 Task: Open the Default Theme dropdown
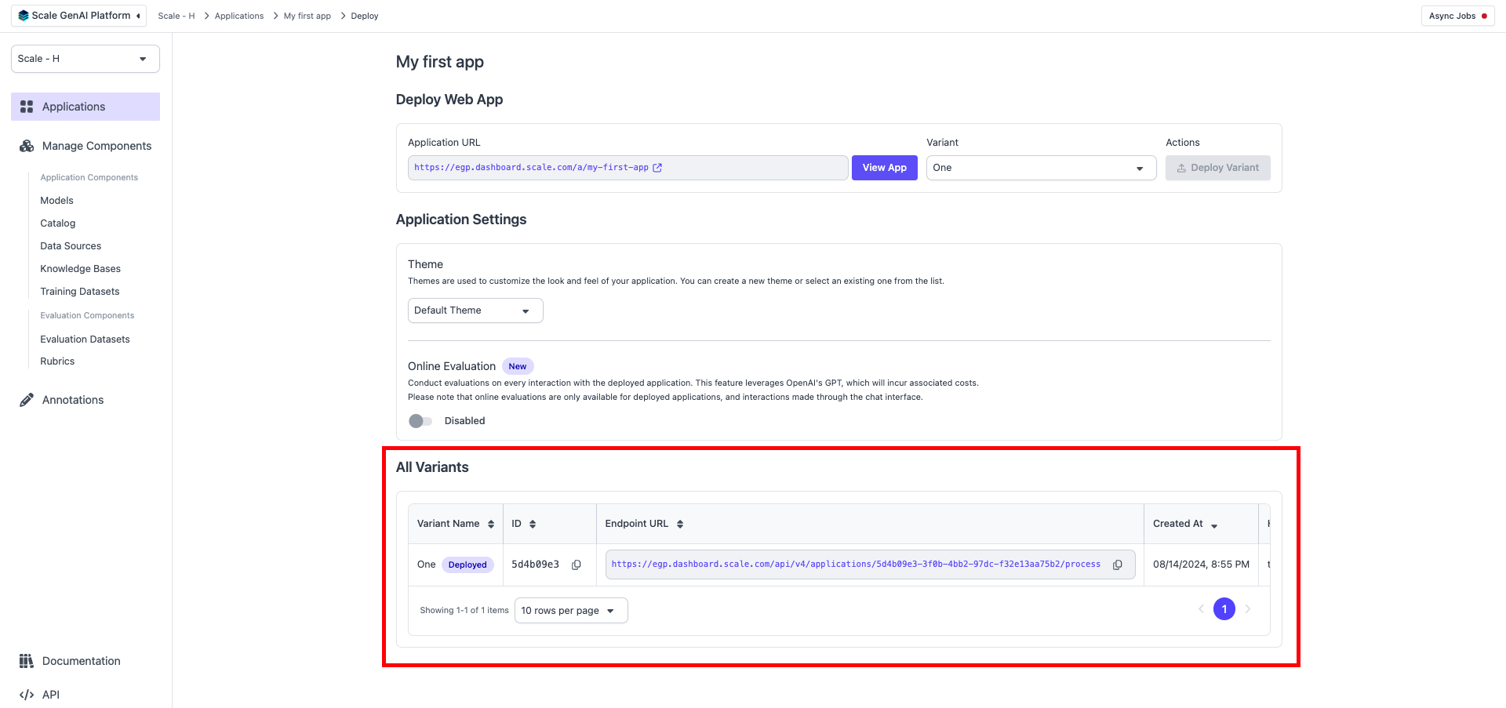475,310
